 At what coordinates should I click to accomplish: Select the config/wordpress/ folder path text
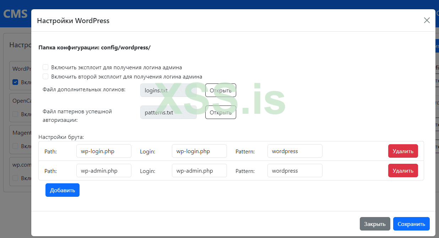126,47
